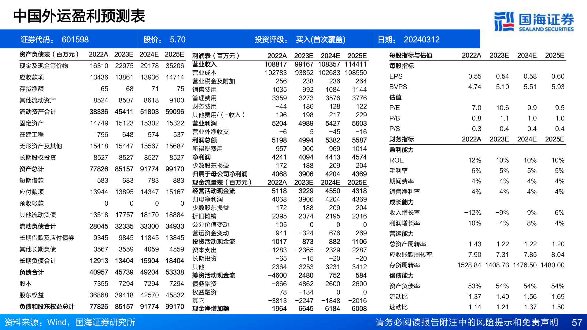The width and height of the screenshot is (587, 330).
Task: Click the 公允价值变动 row label
Action: tap(210, 225)
